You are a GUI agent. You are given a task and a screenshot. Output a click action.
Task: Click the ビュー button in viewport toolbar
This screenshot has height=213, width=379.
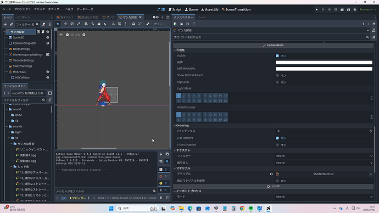point(158,24)
